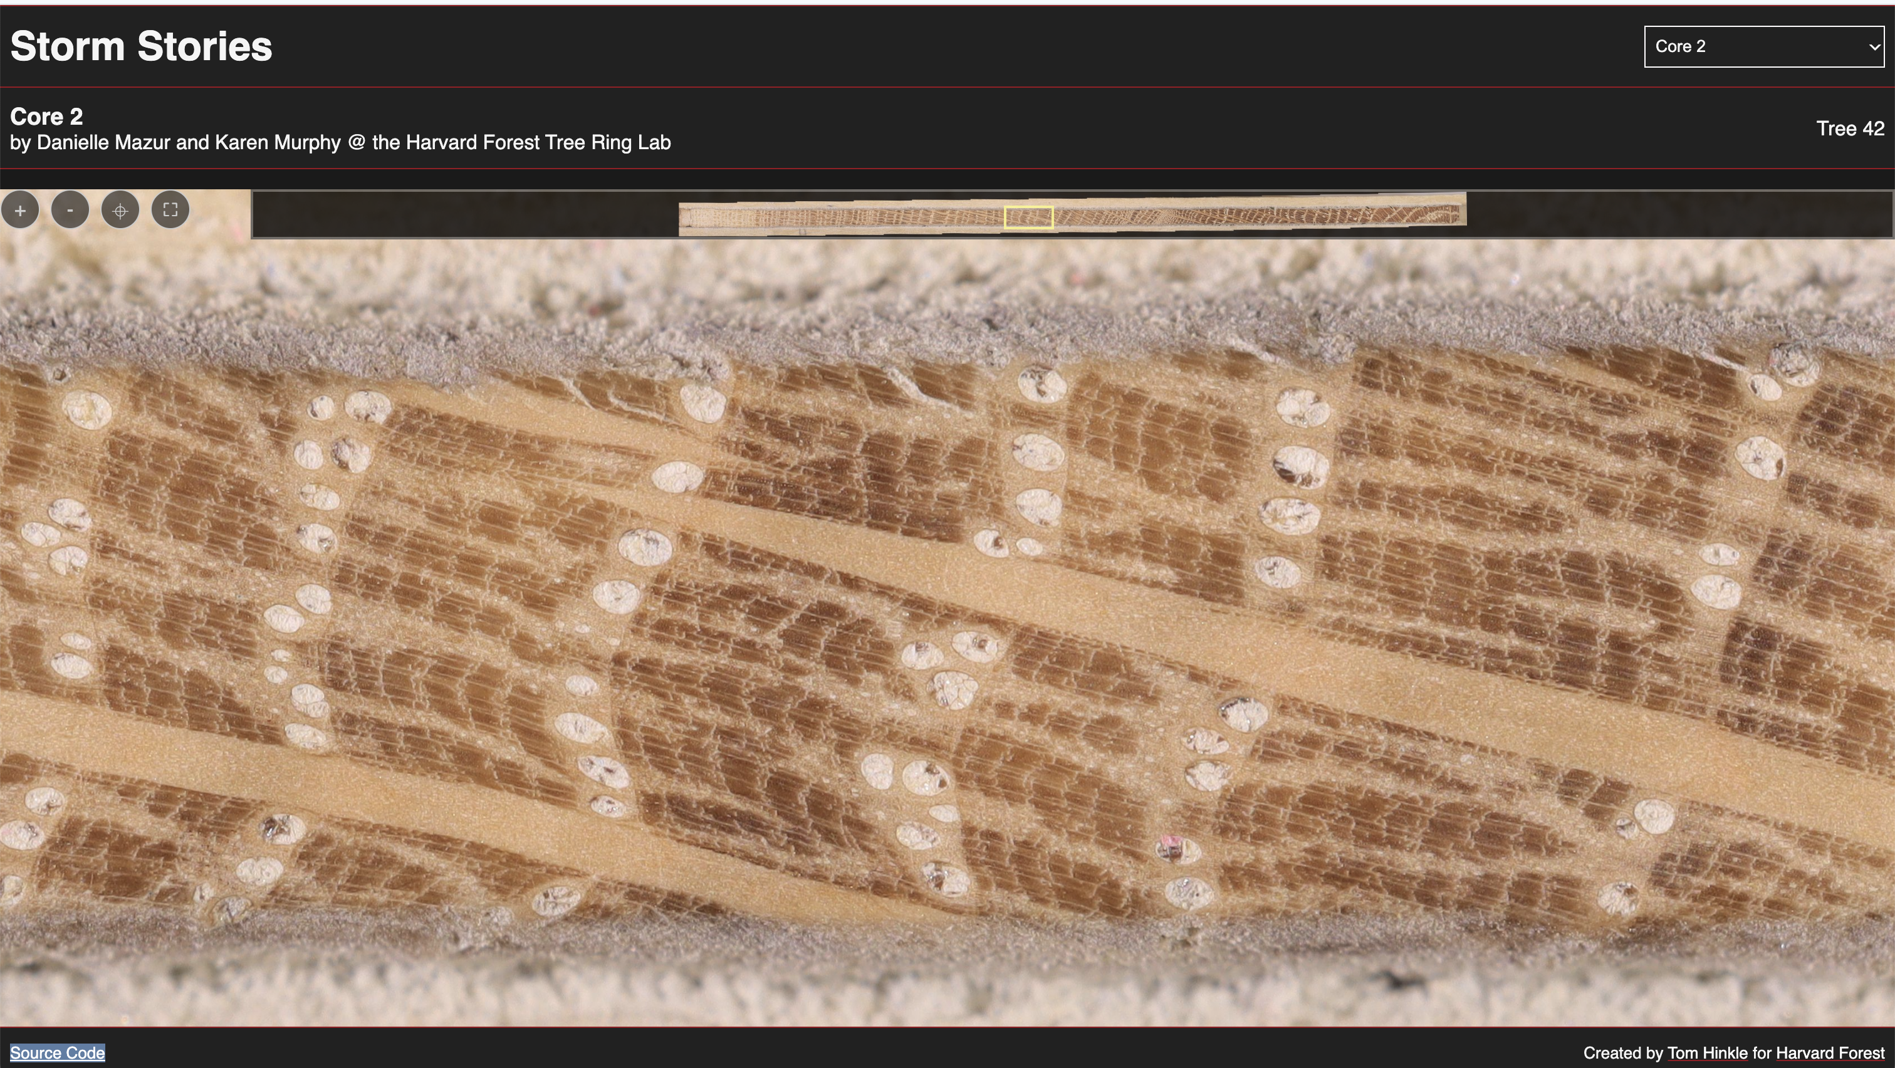
Task: Follow the Harvard Forest footer link
Action: click(x=1830, y=1052)
